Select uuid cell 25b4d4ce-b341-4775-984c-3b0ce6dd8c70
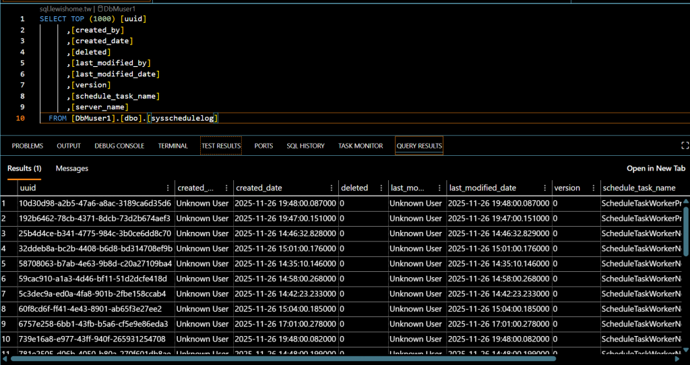 [x=94, y=233]
